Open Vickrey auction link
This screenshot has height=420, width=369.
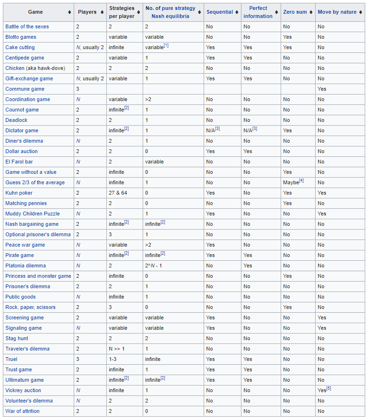[x=23, y=391]
